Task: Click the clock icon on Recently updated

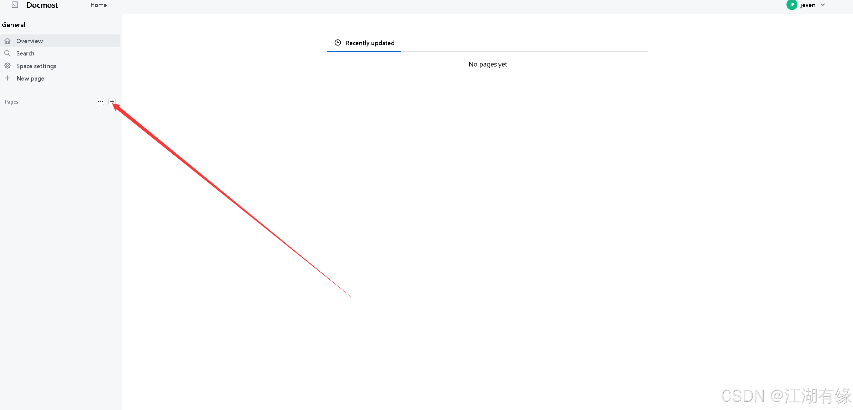Action: pyautogui.click(x=338, y=43)
